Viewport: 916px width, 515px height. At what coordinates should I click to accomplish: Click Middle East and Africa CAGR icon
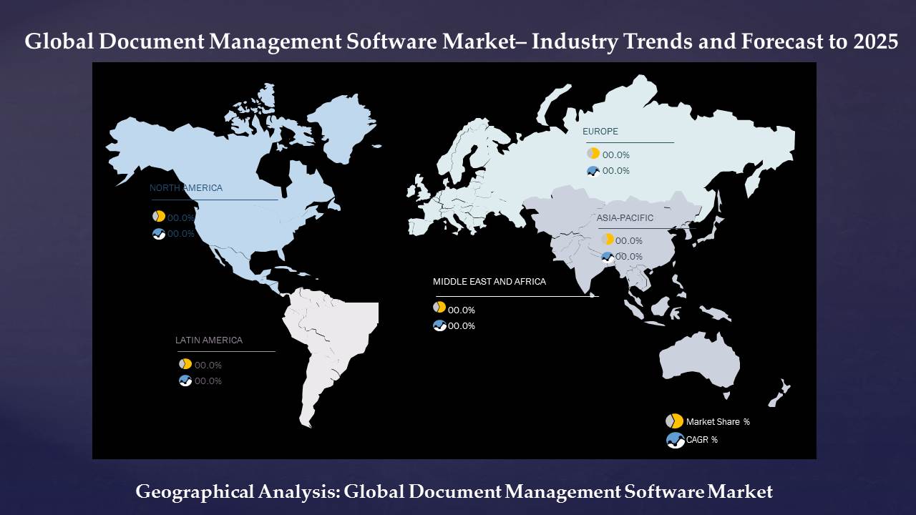click(x=439, y=325)
